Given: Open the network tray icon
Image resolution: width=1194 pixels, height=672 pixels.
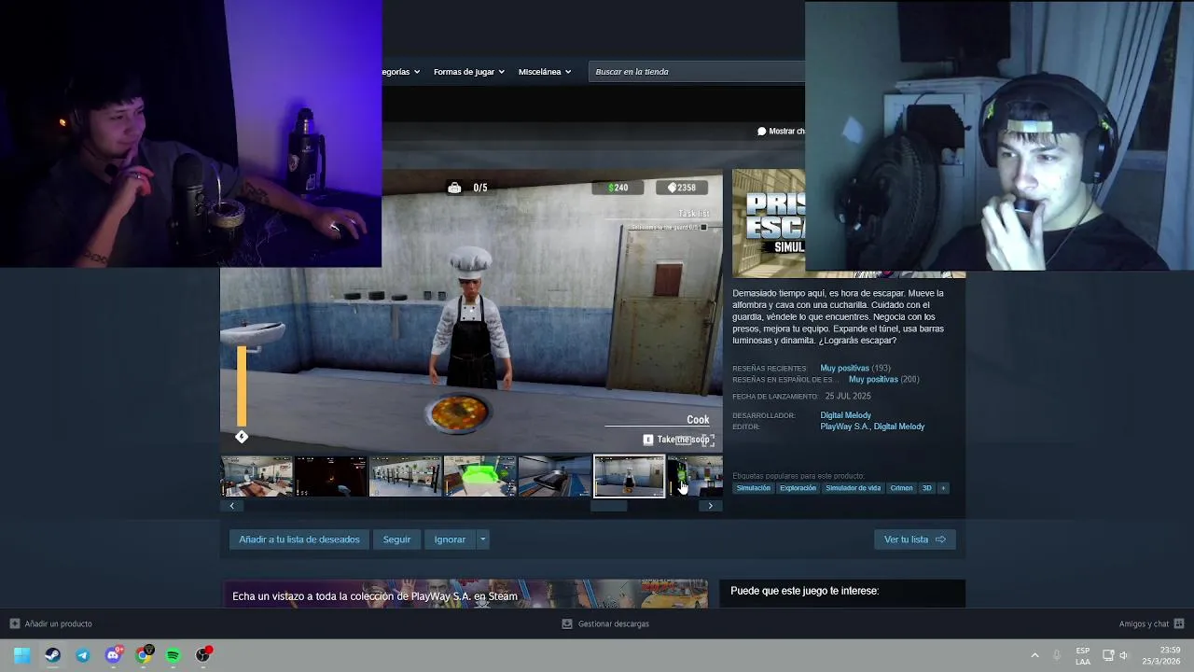Looking at the screenshot, I should click(x=1108, y=655).
